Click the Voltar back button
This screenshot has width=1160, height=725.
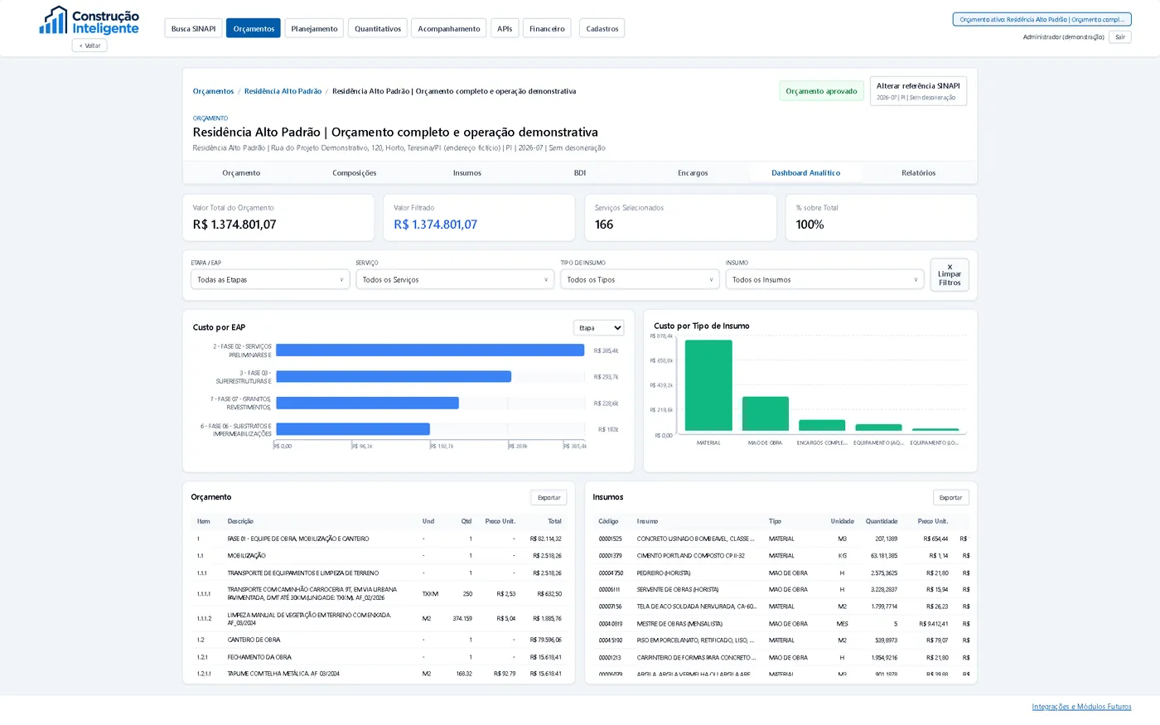[x=89, y=46]
